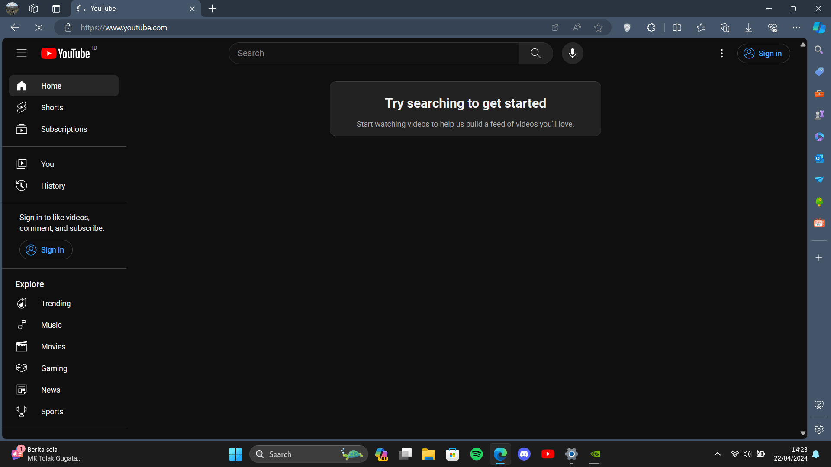Show hidden system tray icons chevron

(717, 454)
